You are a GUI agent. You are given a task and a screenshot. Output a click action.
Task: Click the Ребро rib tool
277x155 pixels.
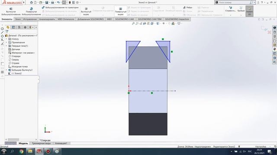187,8
